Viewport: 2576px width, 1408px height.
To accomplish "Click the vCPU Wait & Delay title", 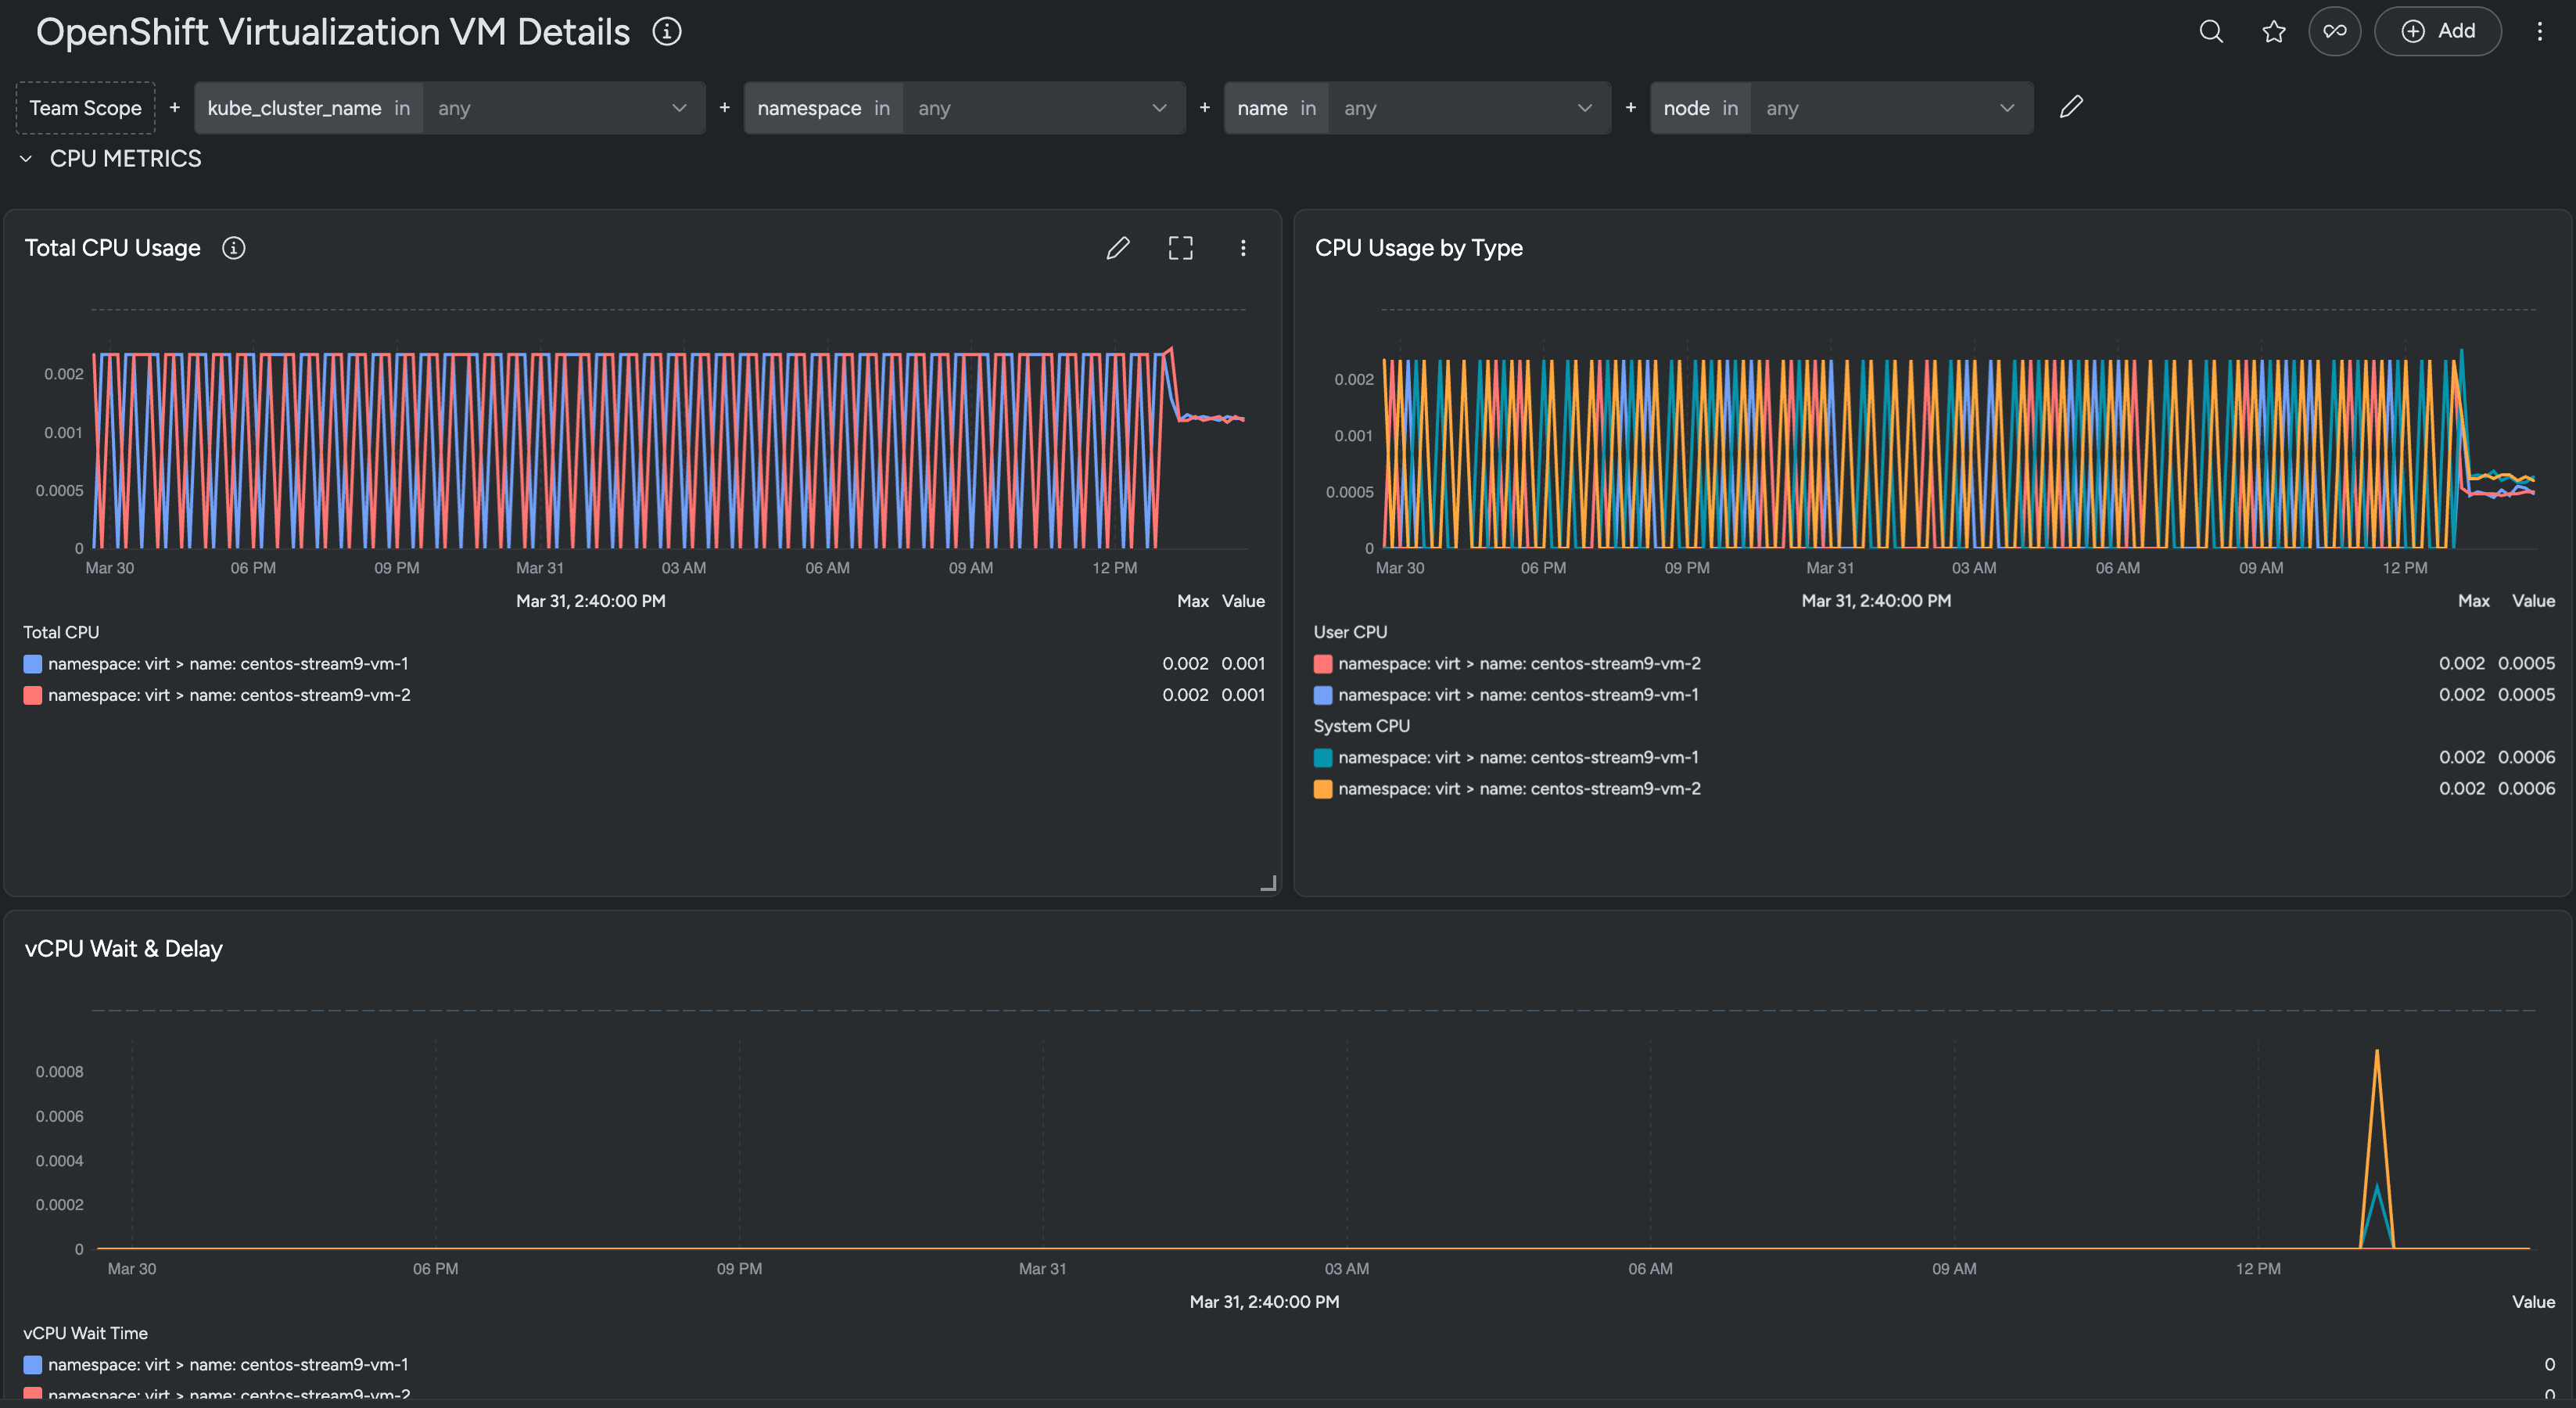I will 123,949.
